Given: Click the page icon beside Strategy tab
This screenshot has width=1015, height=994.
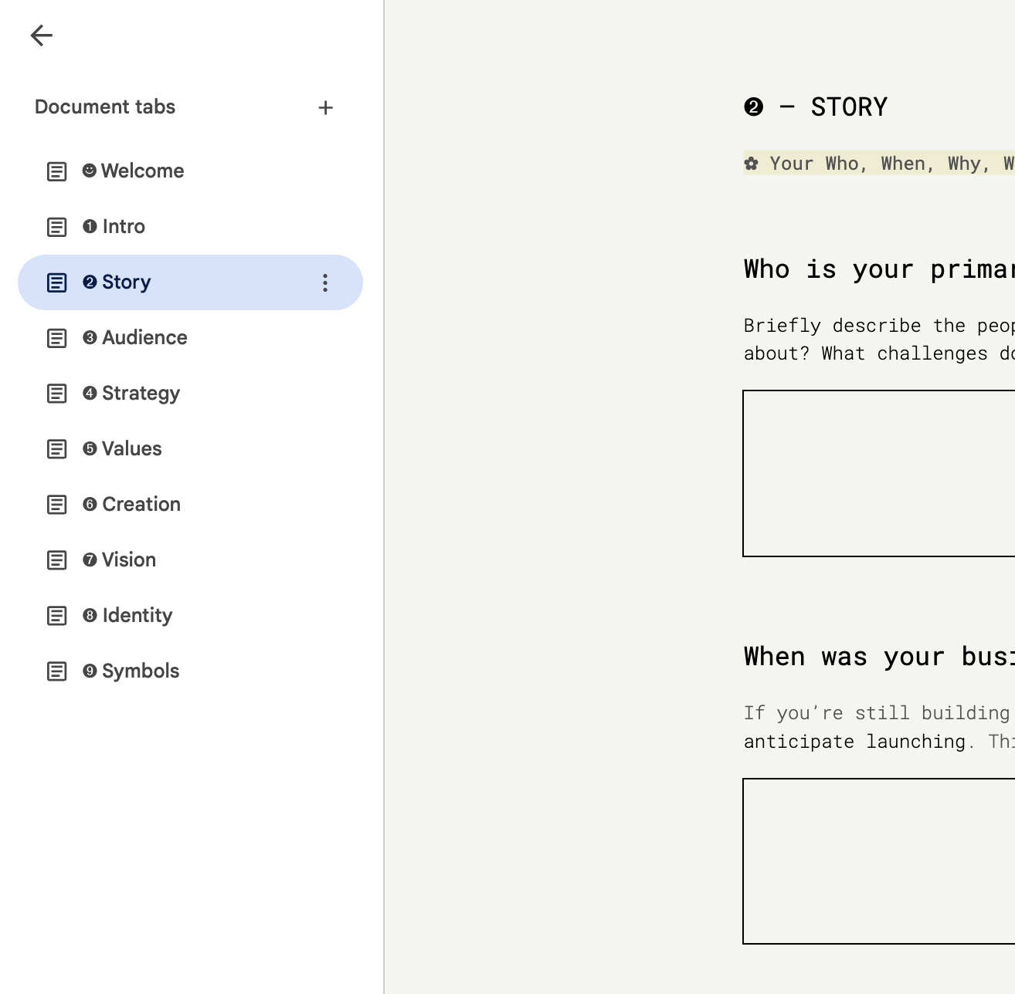Looking at the screenshot, I should [x=56, y=394].
